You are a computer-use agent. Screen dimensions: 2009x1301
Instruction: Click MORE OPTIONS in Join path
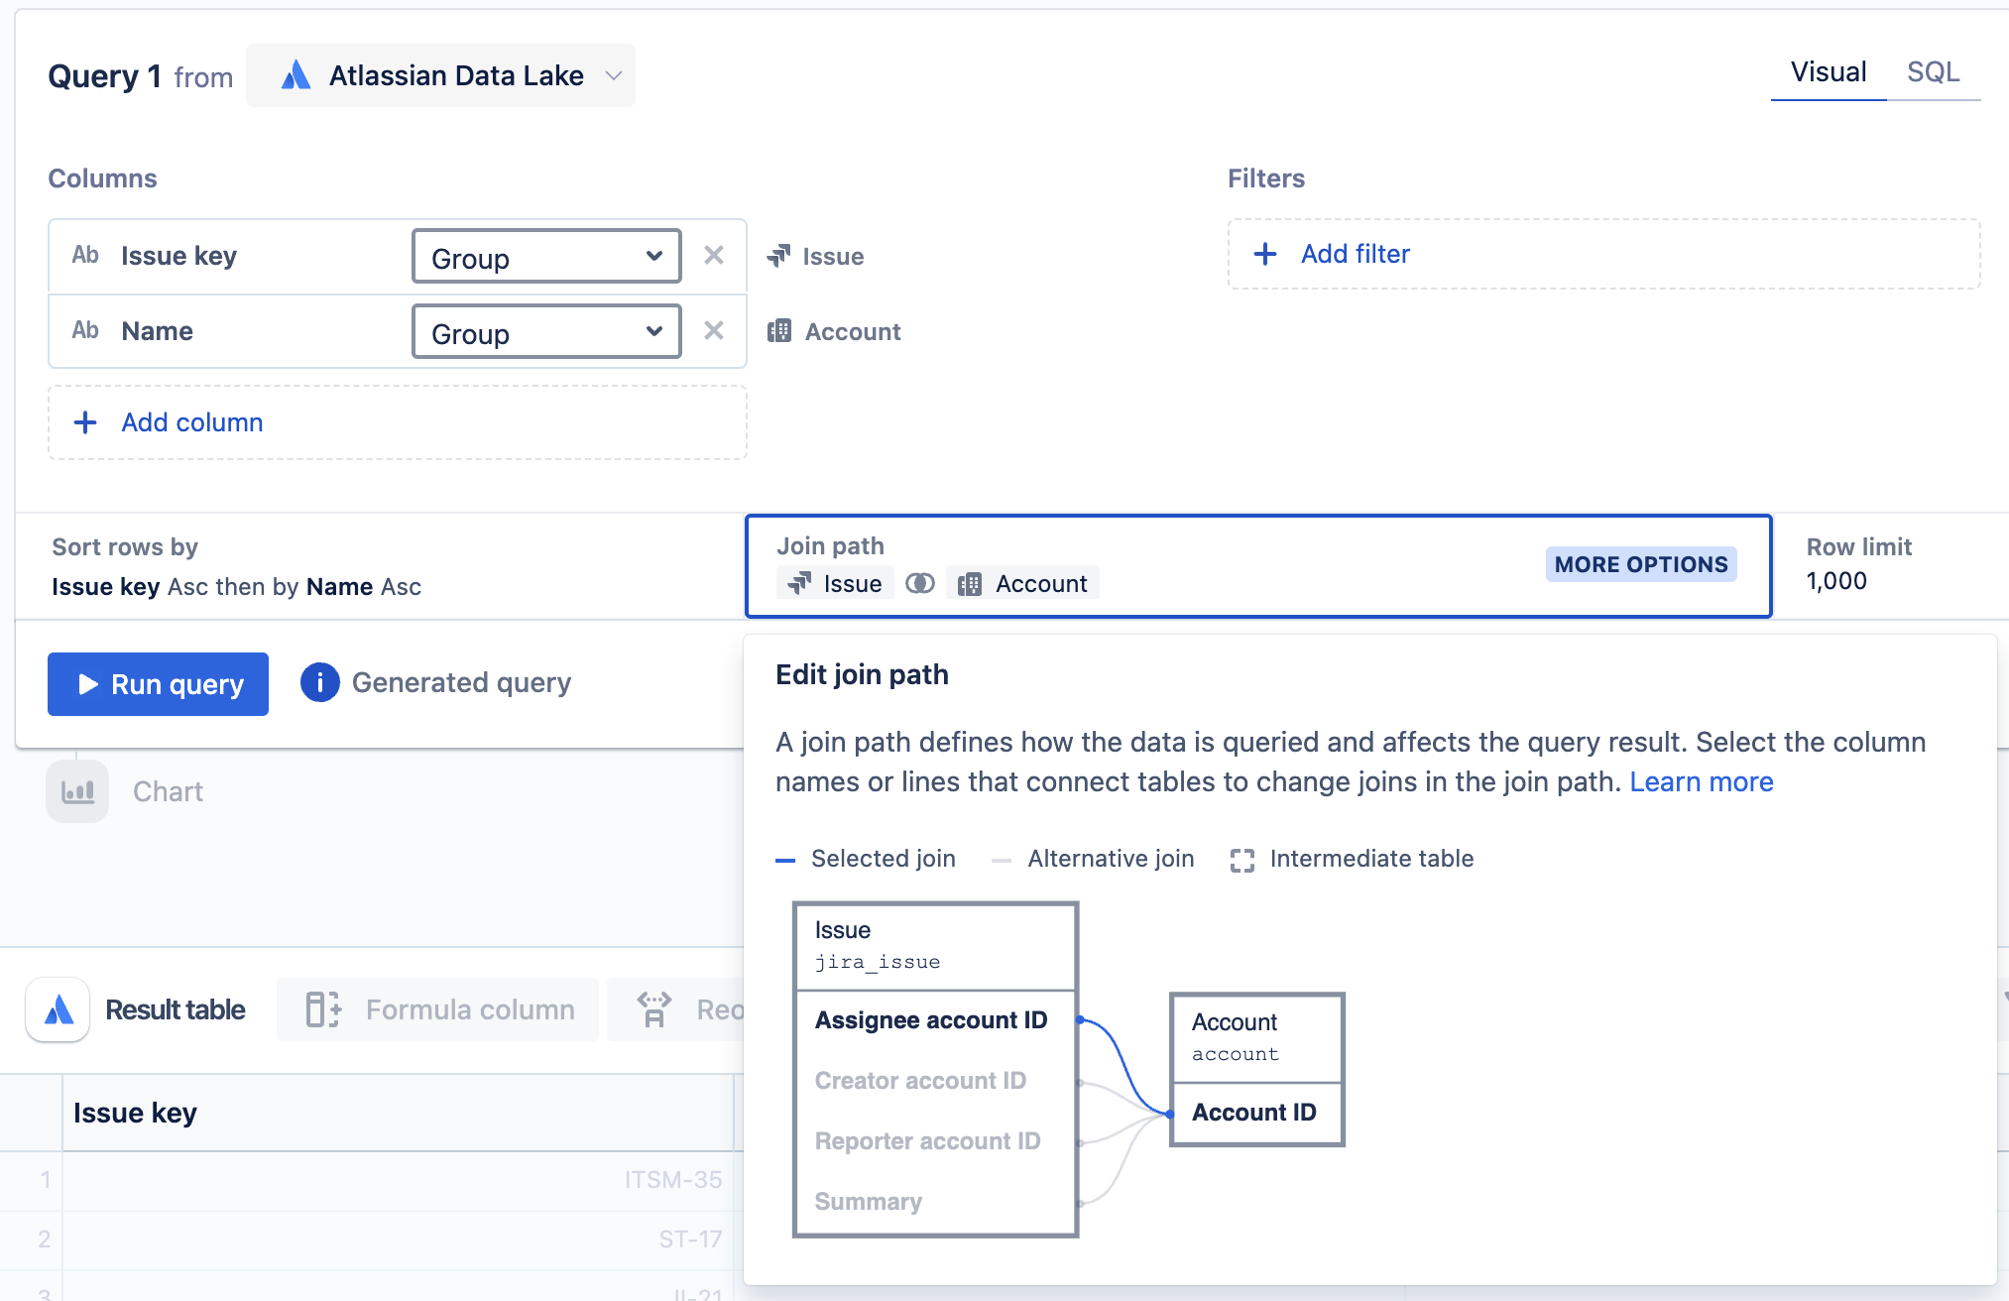(x=1640, y=564)
